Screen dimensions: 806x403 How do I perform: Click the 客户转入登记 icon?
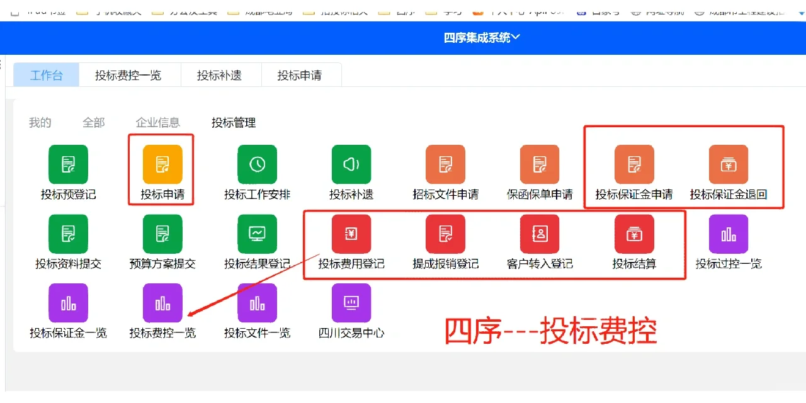click(540, 234)
